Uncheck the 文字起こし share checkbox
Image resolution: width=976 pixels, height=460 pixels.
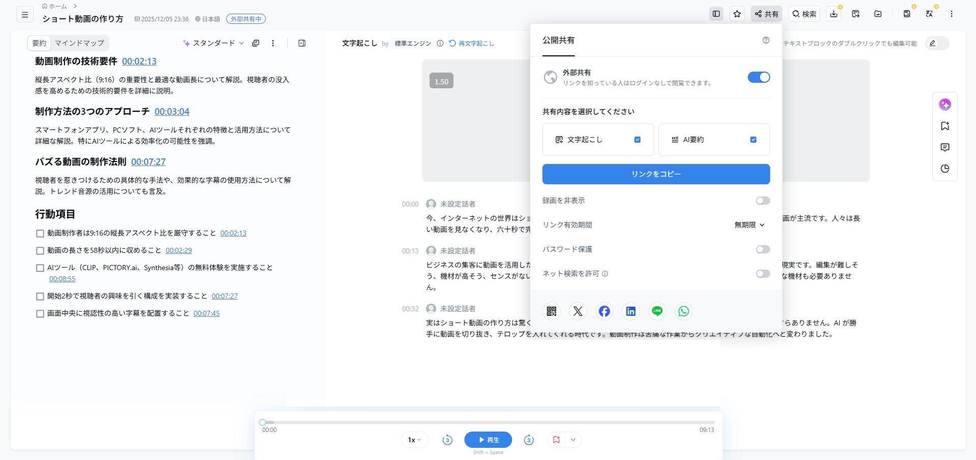pos(637,140)
